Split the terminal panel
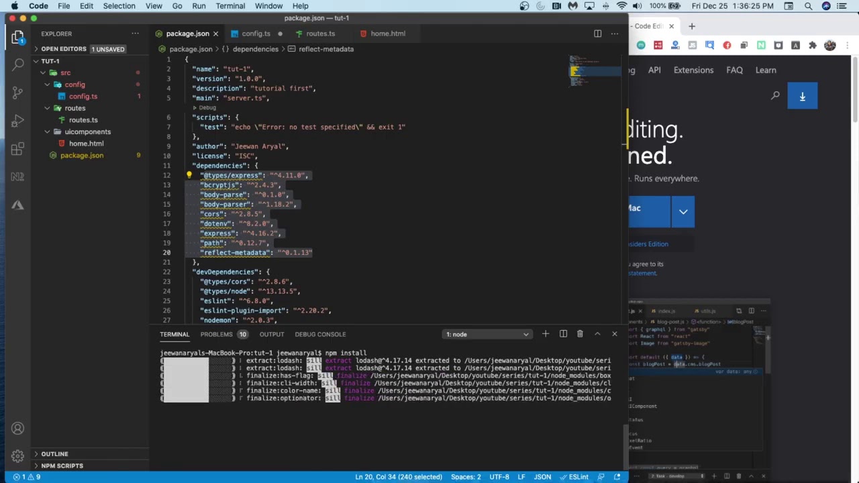This screenshot has width=859, height=483. coord(563,334)
